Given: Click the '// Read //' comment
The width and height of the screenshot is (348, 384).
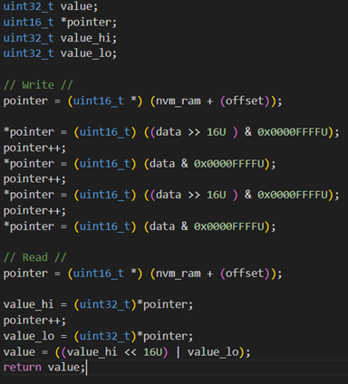Looking at the screenshot, I should coord(34,257).
